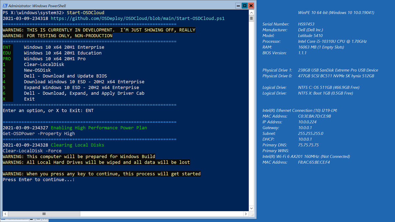This screenshot has width=395, height=222.
Task: Click 'Expand Windows 10 ESD - 20H2 x64 Enterprise'
Action: coord(81,87)
